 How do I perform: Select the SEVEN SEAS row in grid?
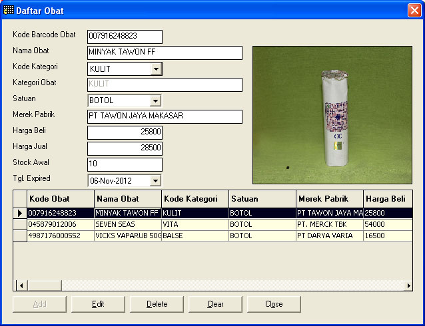(x=127, y=224)
